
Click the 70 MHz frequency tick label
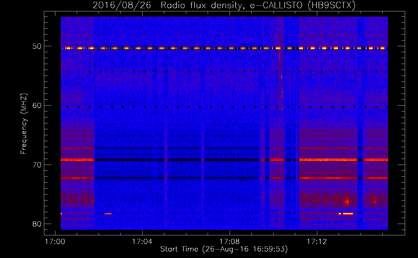37,165
